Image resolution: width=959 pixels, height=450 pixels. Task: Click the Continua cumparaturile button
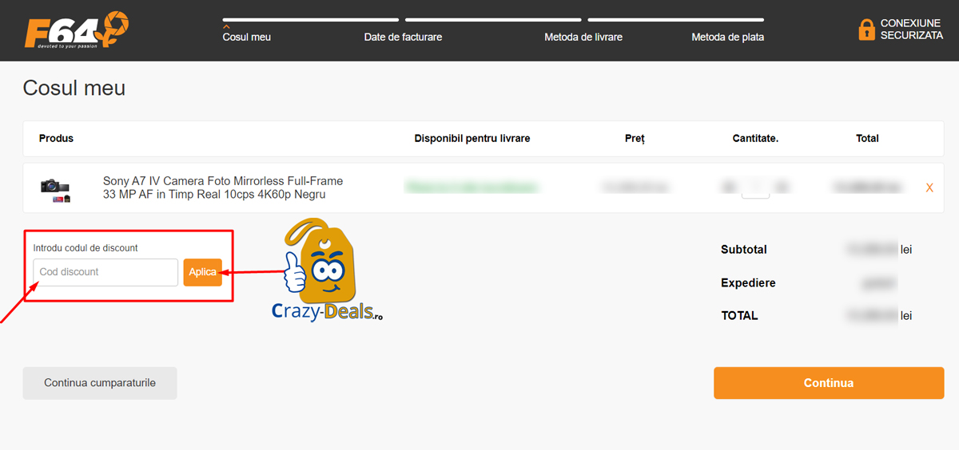coord(100,383)
